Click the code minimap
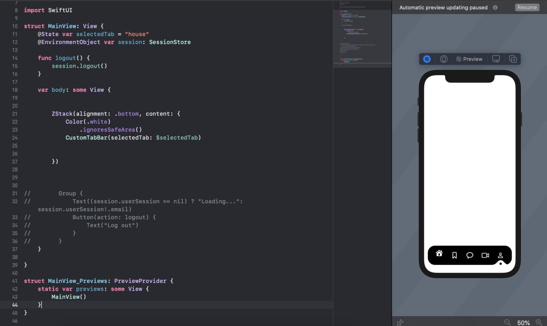The image size is (547, 326). pos(362,34)
